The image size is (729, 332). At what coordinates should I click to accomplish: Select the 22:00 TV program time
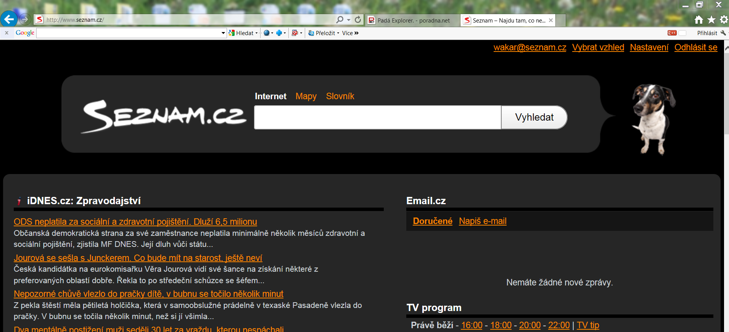pos(559,325)
